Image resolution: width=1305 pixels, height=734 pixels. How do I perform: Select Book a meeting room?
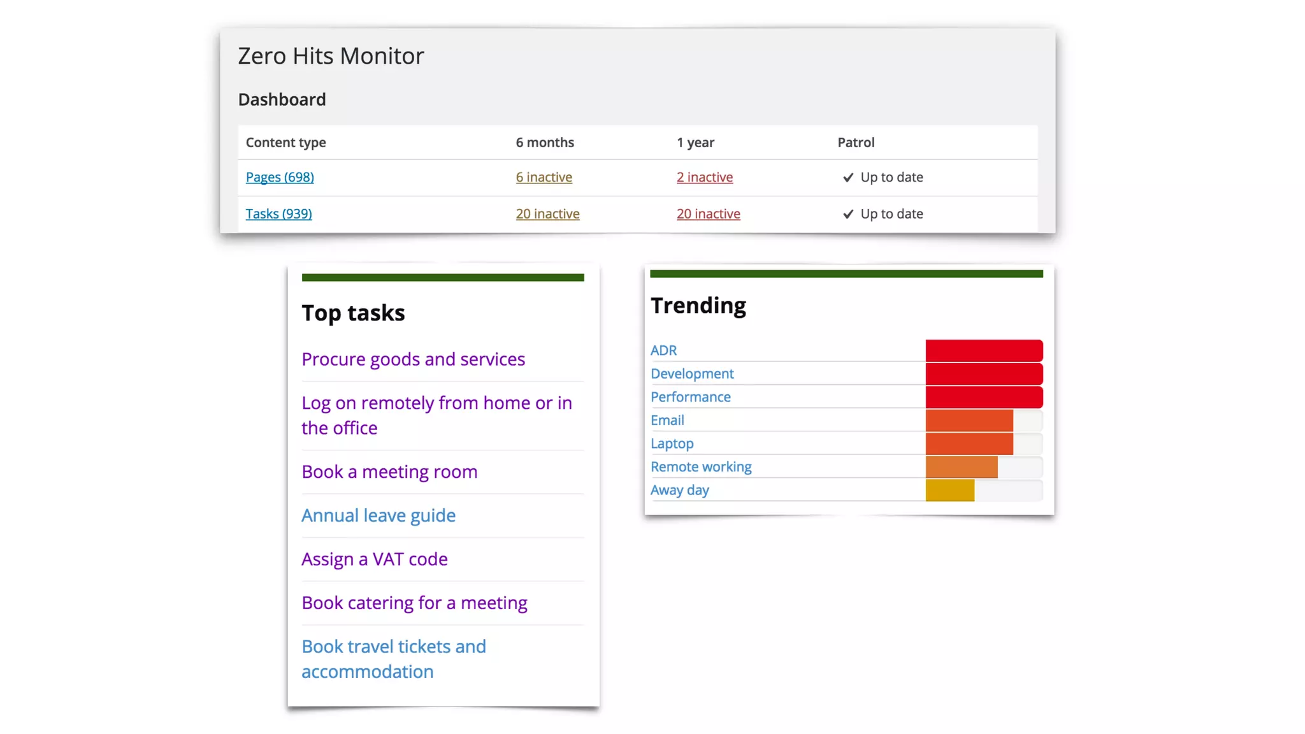389,472
